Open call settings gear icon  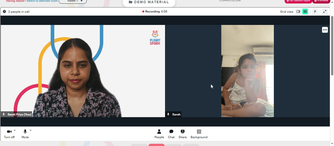point(4,11)
